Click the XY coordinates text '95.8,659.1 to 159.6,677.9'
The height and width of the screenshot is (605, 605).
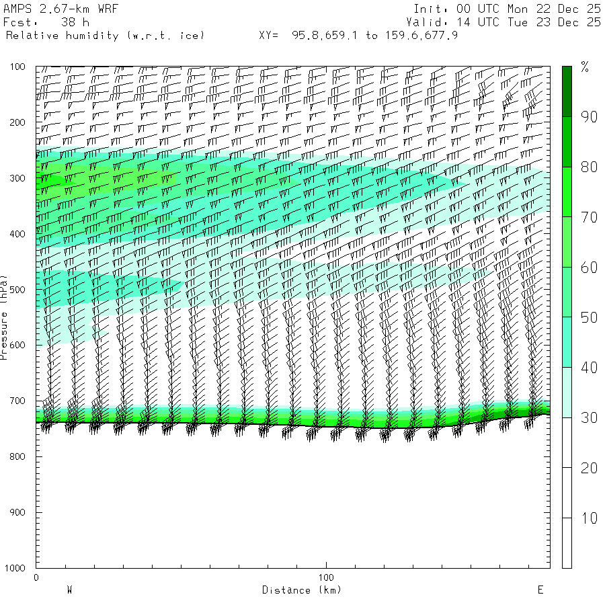click(x=374, y=36)
